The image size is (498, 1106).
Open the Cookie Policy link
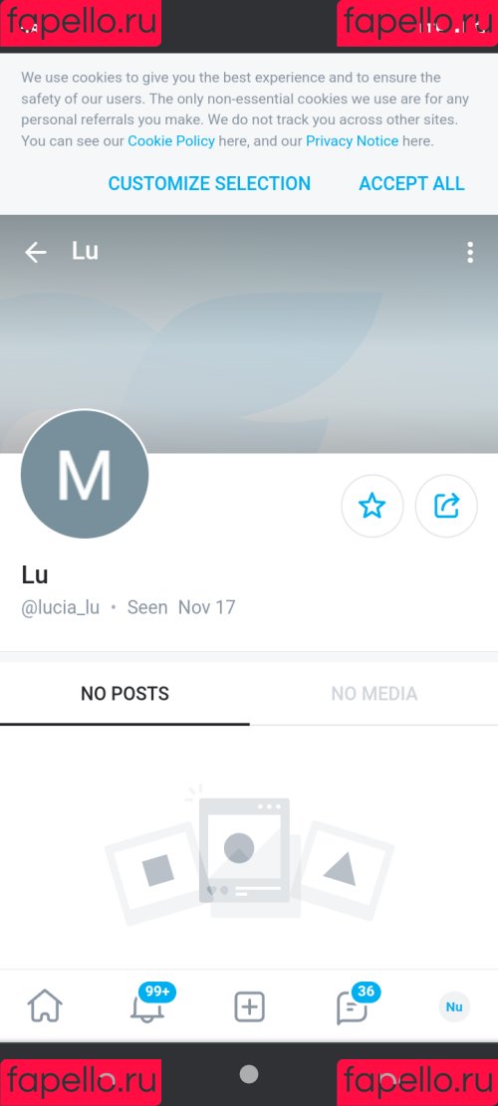pos(171,141)
